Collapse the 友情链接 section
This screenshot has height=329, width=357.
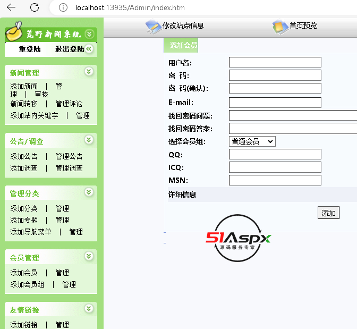pos(89,308)
